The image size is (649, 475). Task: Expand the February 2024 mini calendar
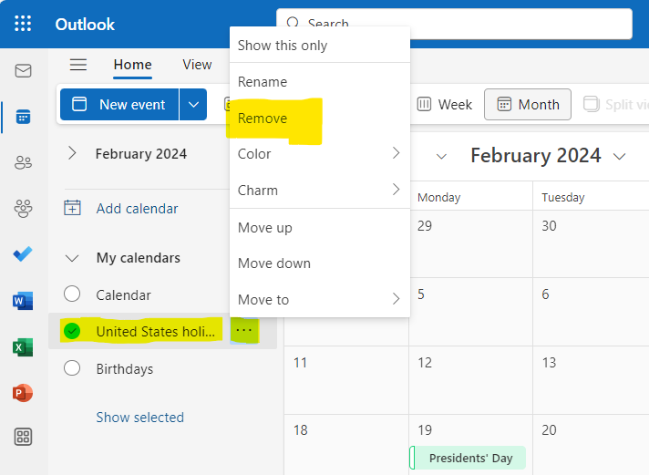click(72, 153)
